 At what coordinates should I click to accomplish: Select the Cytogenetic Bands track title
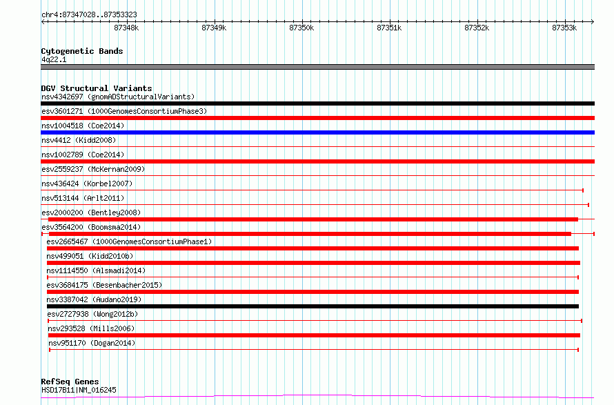82,51
